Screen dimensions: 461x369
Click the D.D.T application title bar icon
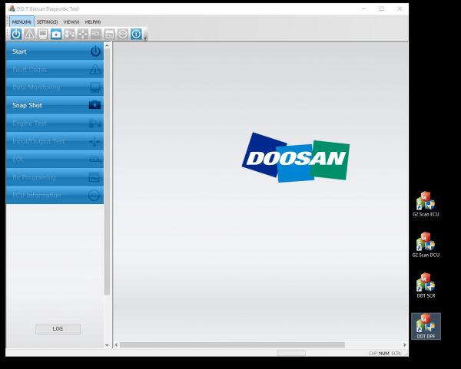coord(12,8)
